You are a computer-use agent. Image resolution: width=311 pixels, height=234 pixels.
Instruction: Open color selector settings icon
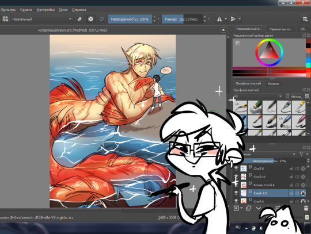click(x=237, y=43)
